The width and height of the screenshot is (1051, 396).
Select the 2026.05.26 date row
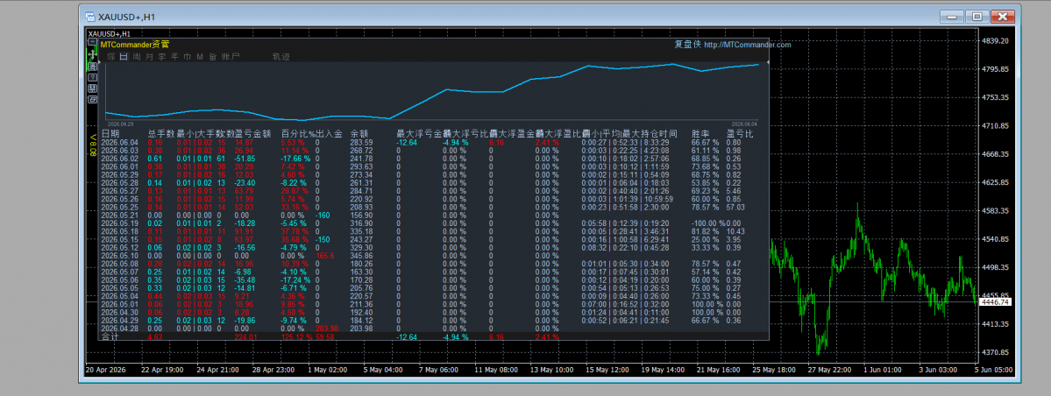(x=118, y=199)
